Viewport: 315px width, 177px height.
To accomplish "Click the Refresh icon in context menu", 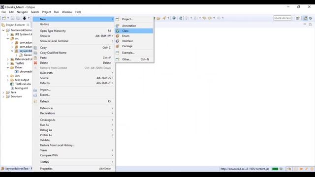I will point(35,102).
